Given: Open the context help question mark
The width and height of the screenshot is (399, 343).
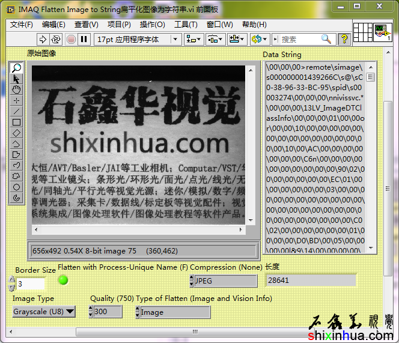Looking at the screenshot, I should point(344,39).
